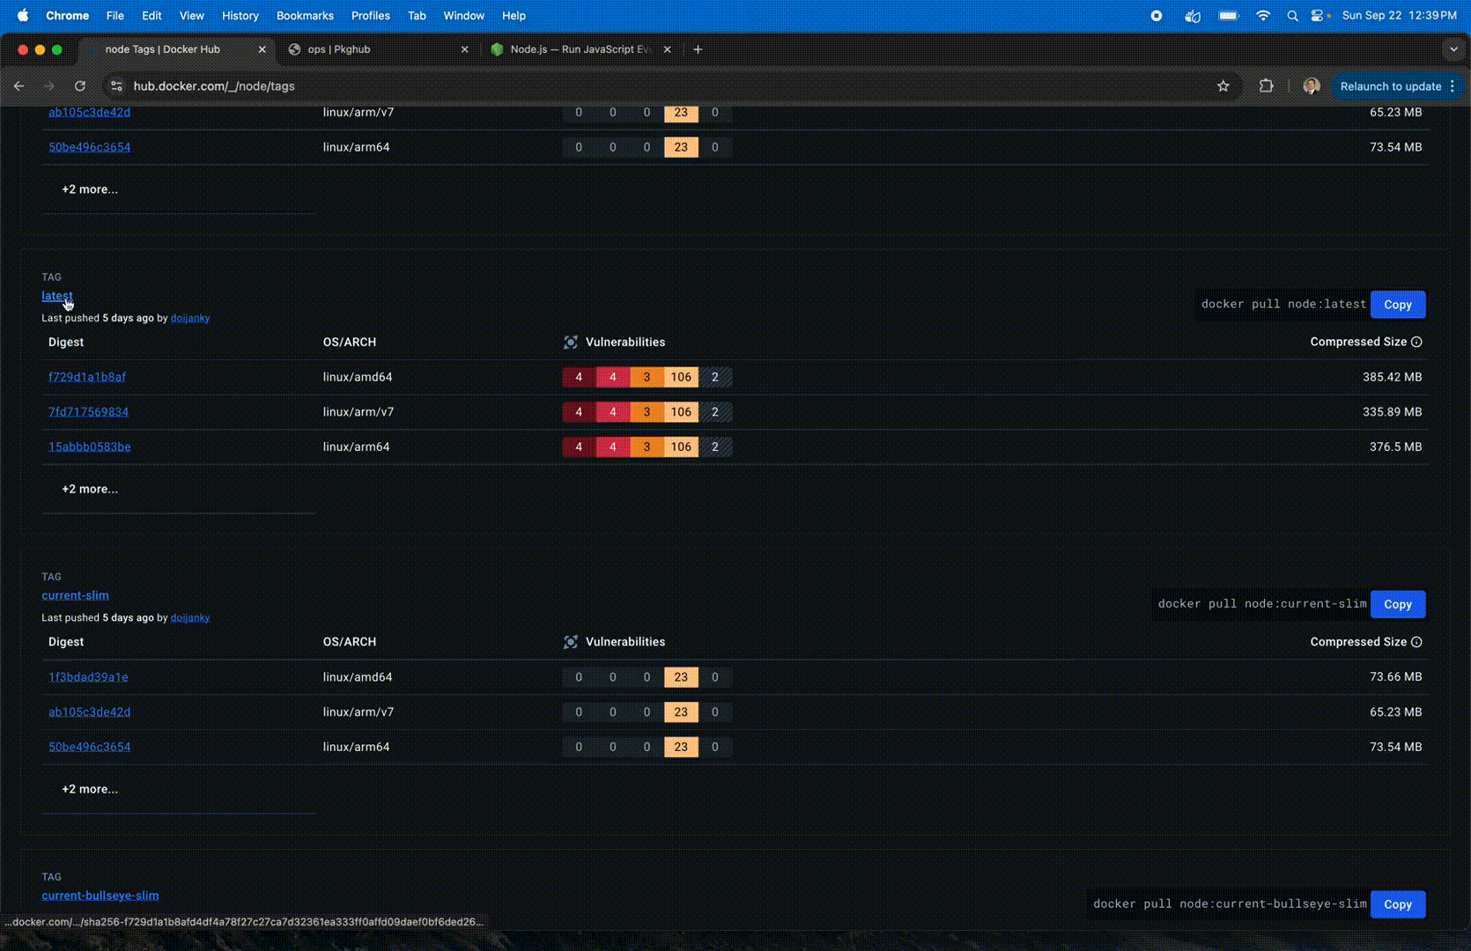This screenshot has width=1471, height=951.
Task: Click the browser back arrow
Action: 18,86
